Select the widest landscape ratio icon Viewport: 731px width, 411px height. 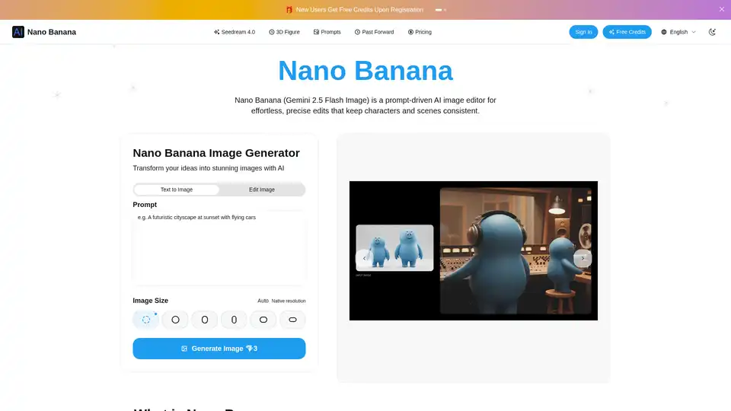[292, 320]
